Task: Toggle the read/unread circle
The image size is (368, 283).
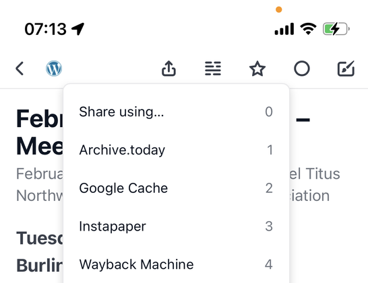Action: click(x=302, y=69)
